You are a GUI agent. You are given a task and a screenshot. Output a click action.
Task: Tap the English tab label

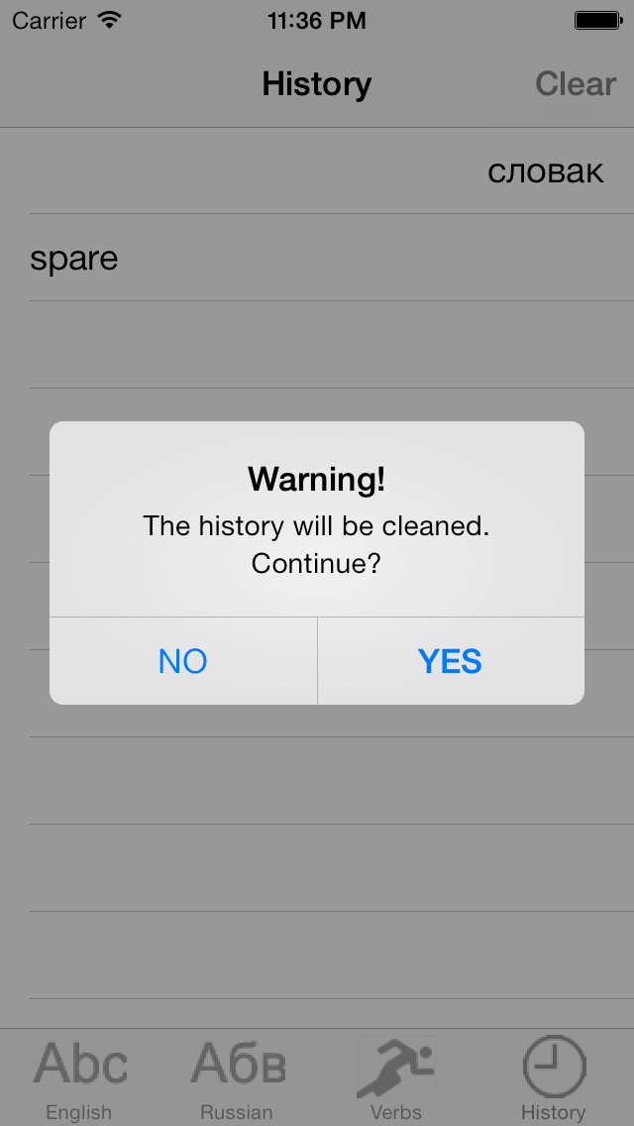(79, 1112)
